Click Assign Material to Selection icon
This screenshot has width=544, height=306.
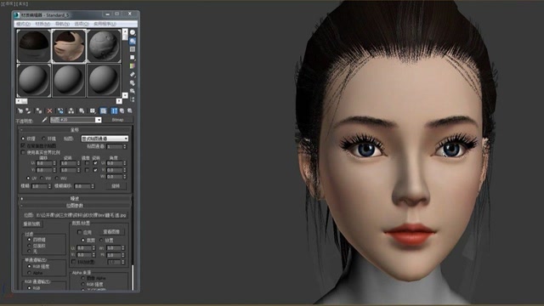(39, 111)
